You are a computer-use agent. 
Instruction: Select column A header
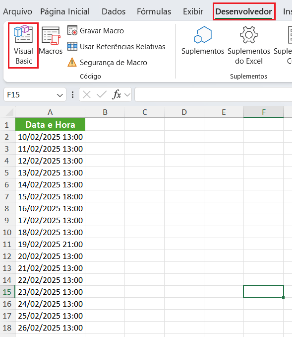point(50,112)
